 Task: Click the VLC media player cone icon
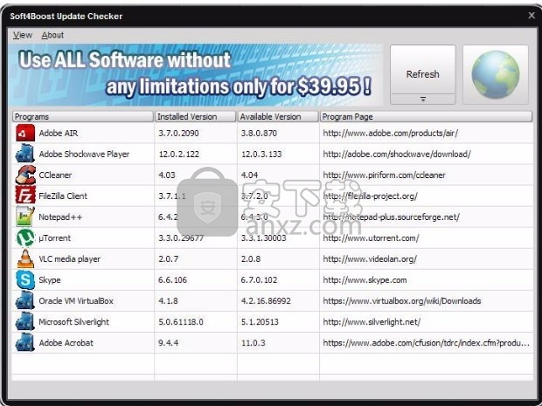coord(25,259)
